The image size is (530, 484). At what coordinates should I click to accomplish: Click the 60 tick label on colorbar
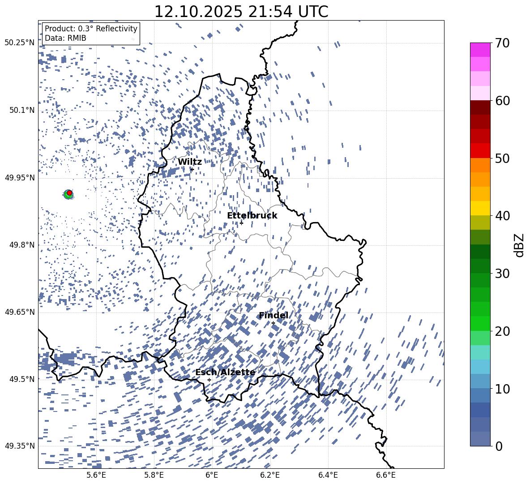tap(503, 101)
